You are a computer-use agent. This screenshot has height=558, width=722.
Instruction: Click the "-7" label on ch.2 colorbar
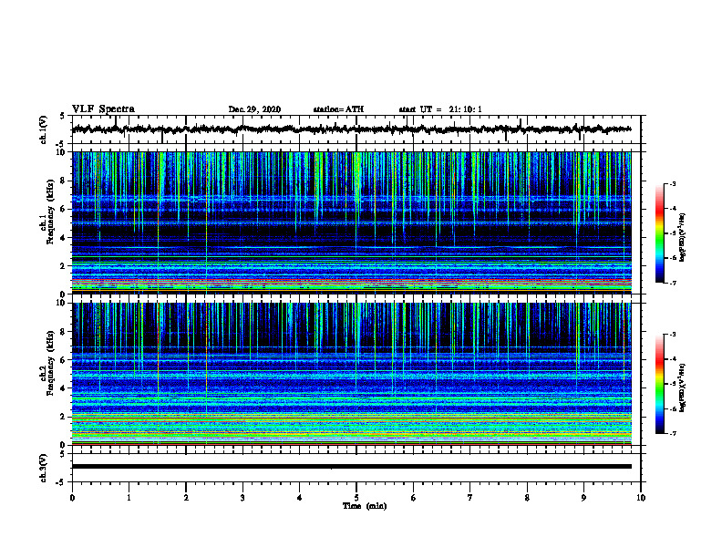(673, 433)
